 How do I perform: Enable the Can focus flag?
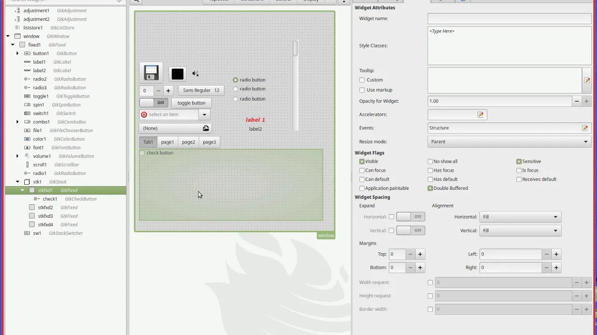click(362, 170)
